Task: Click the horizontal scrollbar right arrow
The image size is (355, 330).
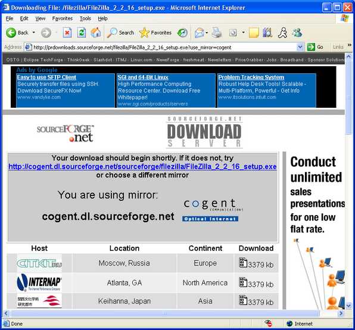Action: pos(341,313)
